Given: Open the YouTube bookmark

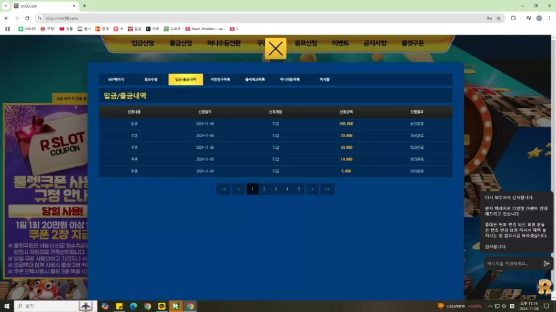Looking at the screenshot, I should click(66, 29).
